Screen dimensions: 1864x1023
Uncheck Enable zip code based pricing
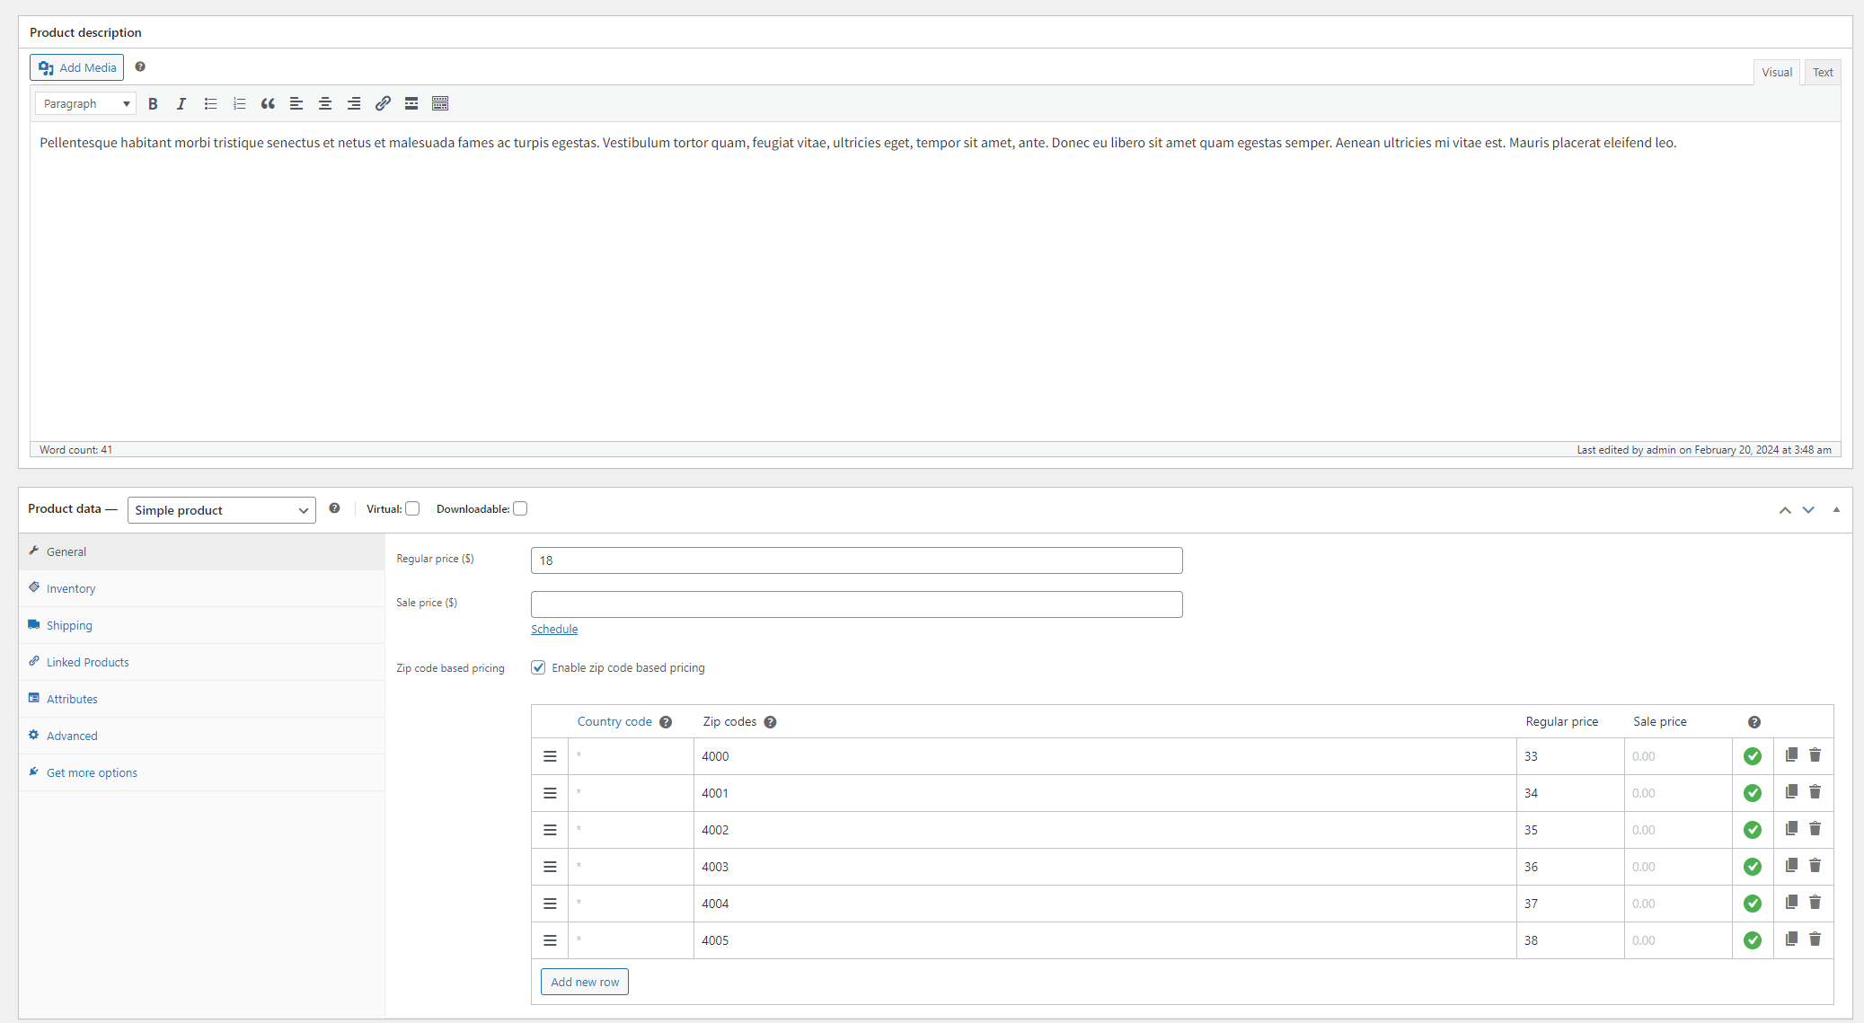point(538,667)
